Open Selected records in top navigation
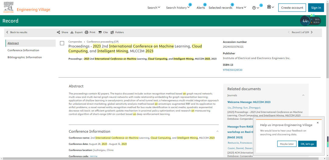Viewport: 329px width, 160px height. 220,8
